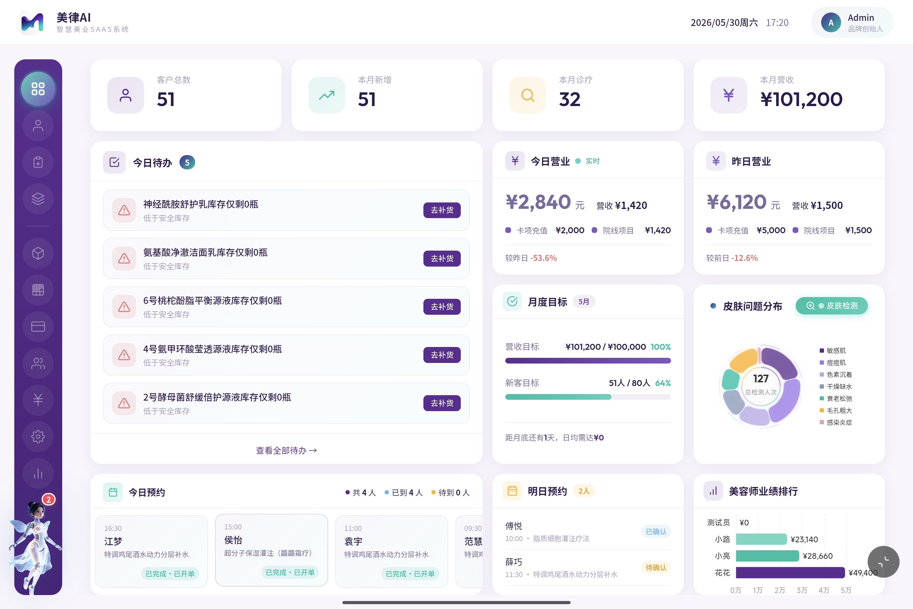Restock 6号桃柁酚脂平衡源液 via 去补货

point(442,306)
